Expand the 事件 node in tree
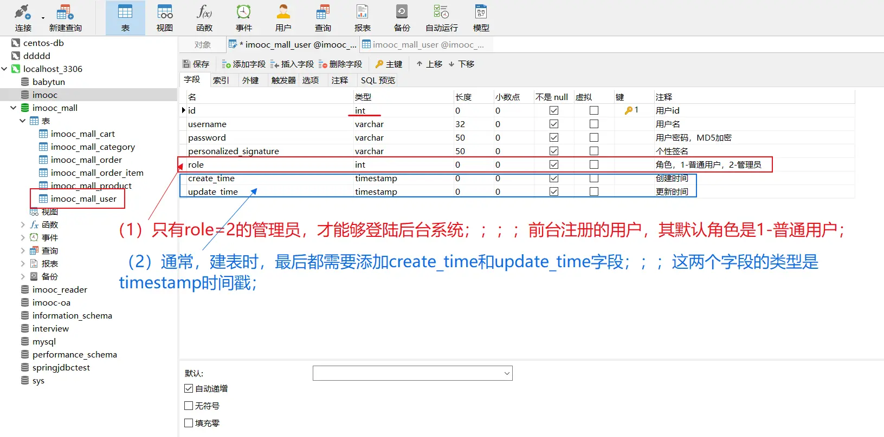This screenshot has height=437, width=884. tap(23, 237)
